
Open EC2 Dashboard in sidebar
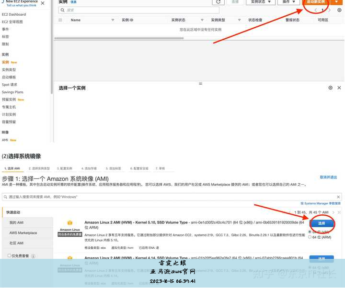coord(14,14)
